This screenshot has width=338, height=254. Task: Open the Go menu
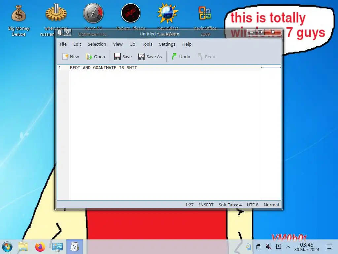132,44
